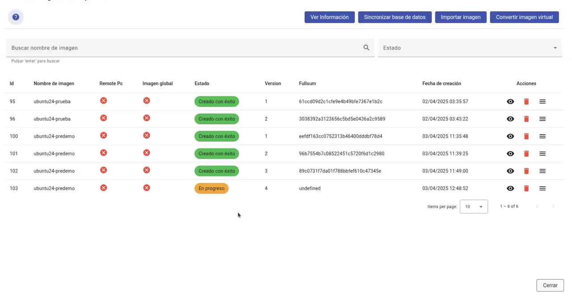Select the undefined fullsum cell

click(x=310, y=189)
